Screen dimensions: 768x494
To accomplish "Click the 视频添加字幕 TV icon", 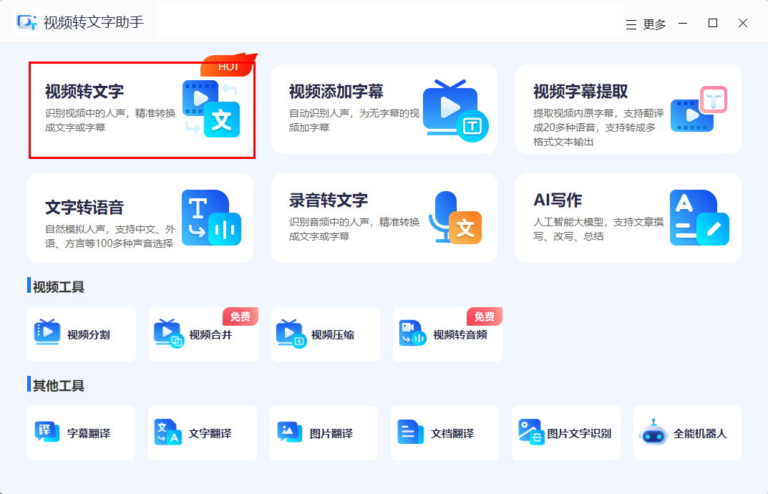I will pos(455,111).
